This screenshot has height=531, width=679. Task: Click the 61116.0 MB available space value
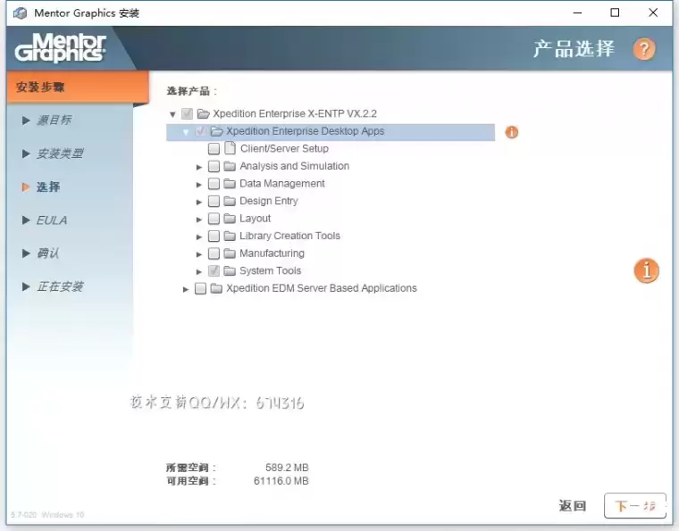point(281,481)
